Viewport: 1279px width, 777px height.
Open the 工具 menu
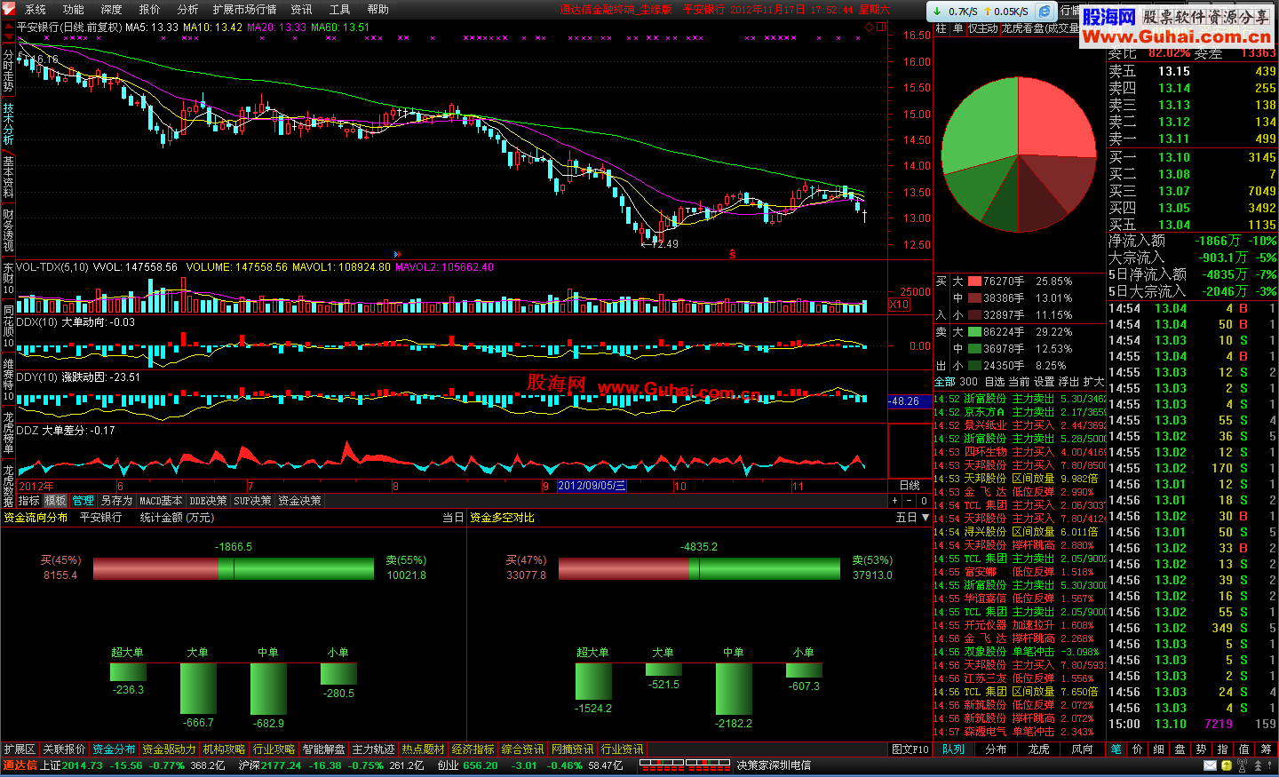point(340,10)
